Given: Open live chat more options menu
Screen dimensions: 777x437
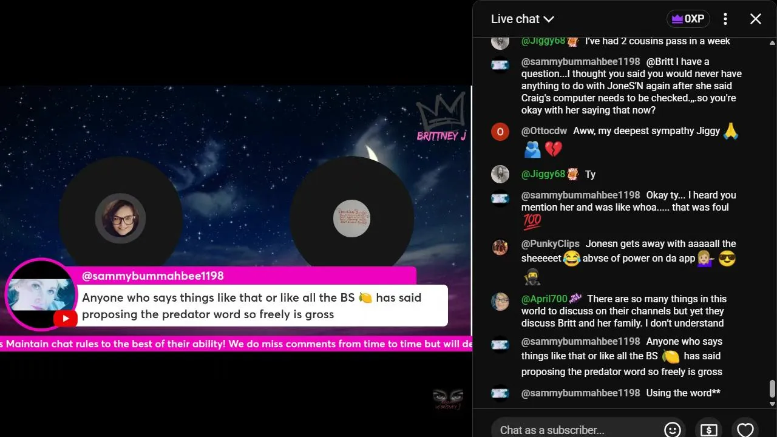Looking at the screenshot, I should click(725, 19).
